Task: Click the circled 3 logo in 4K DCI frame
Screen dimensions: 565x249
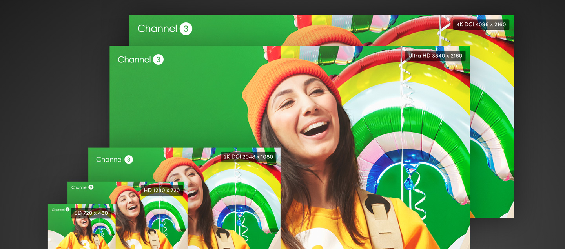Action: pos(186,29)
